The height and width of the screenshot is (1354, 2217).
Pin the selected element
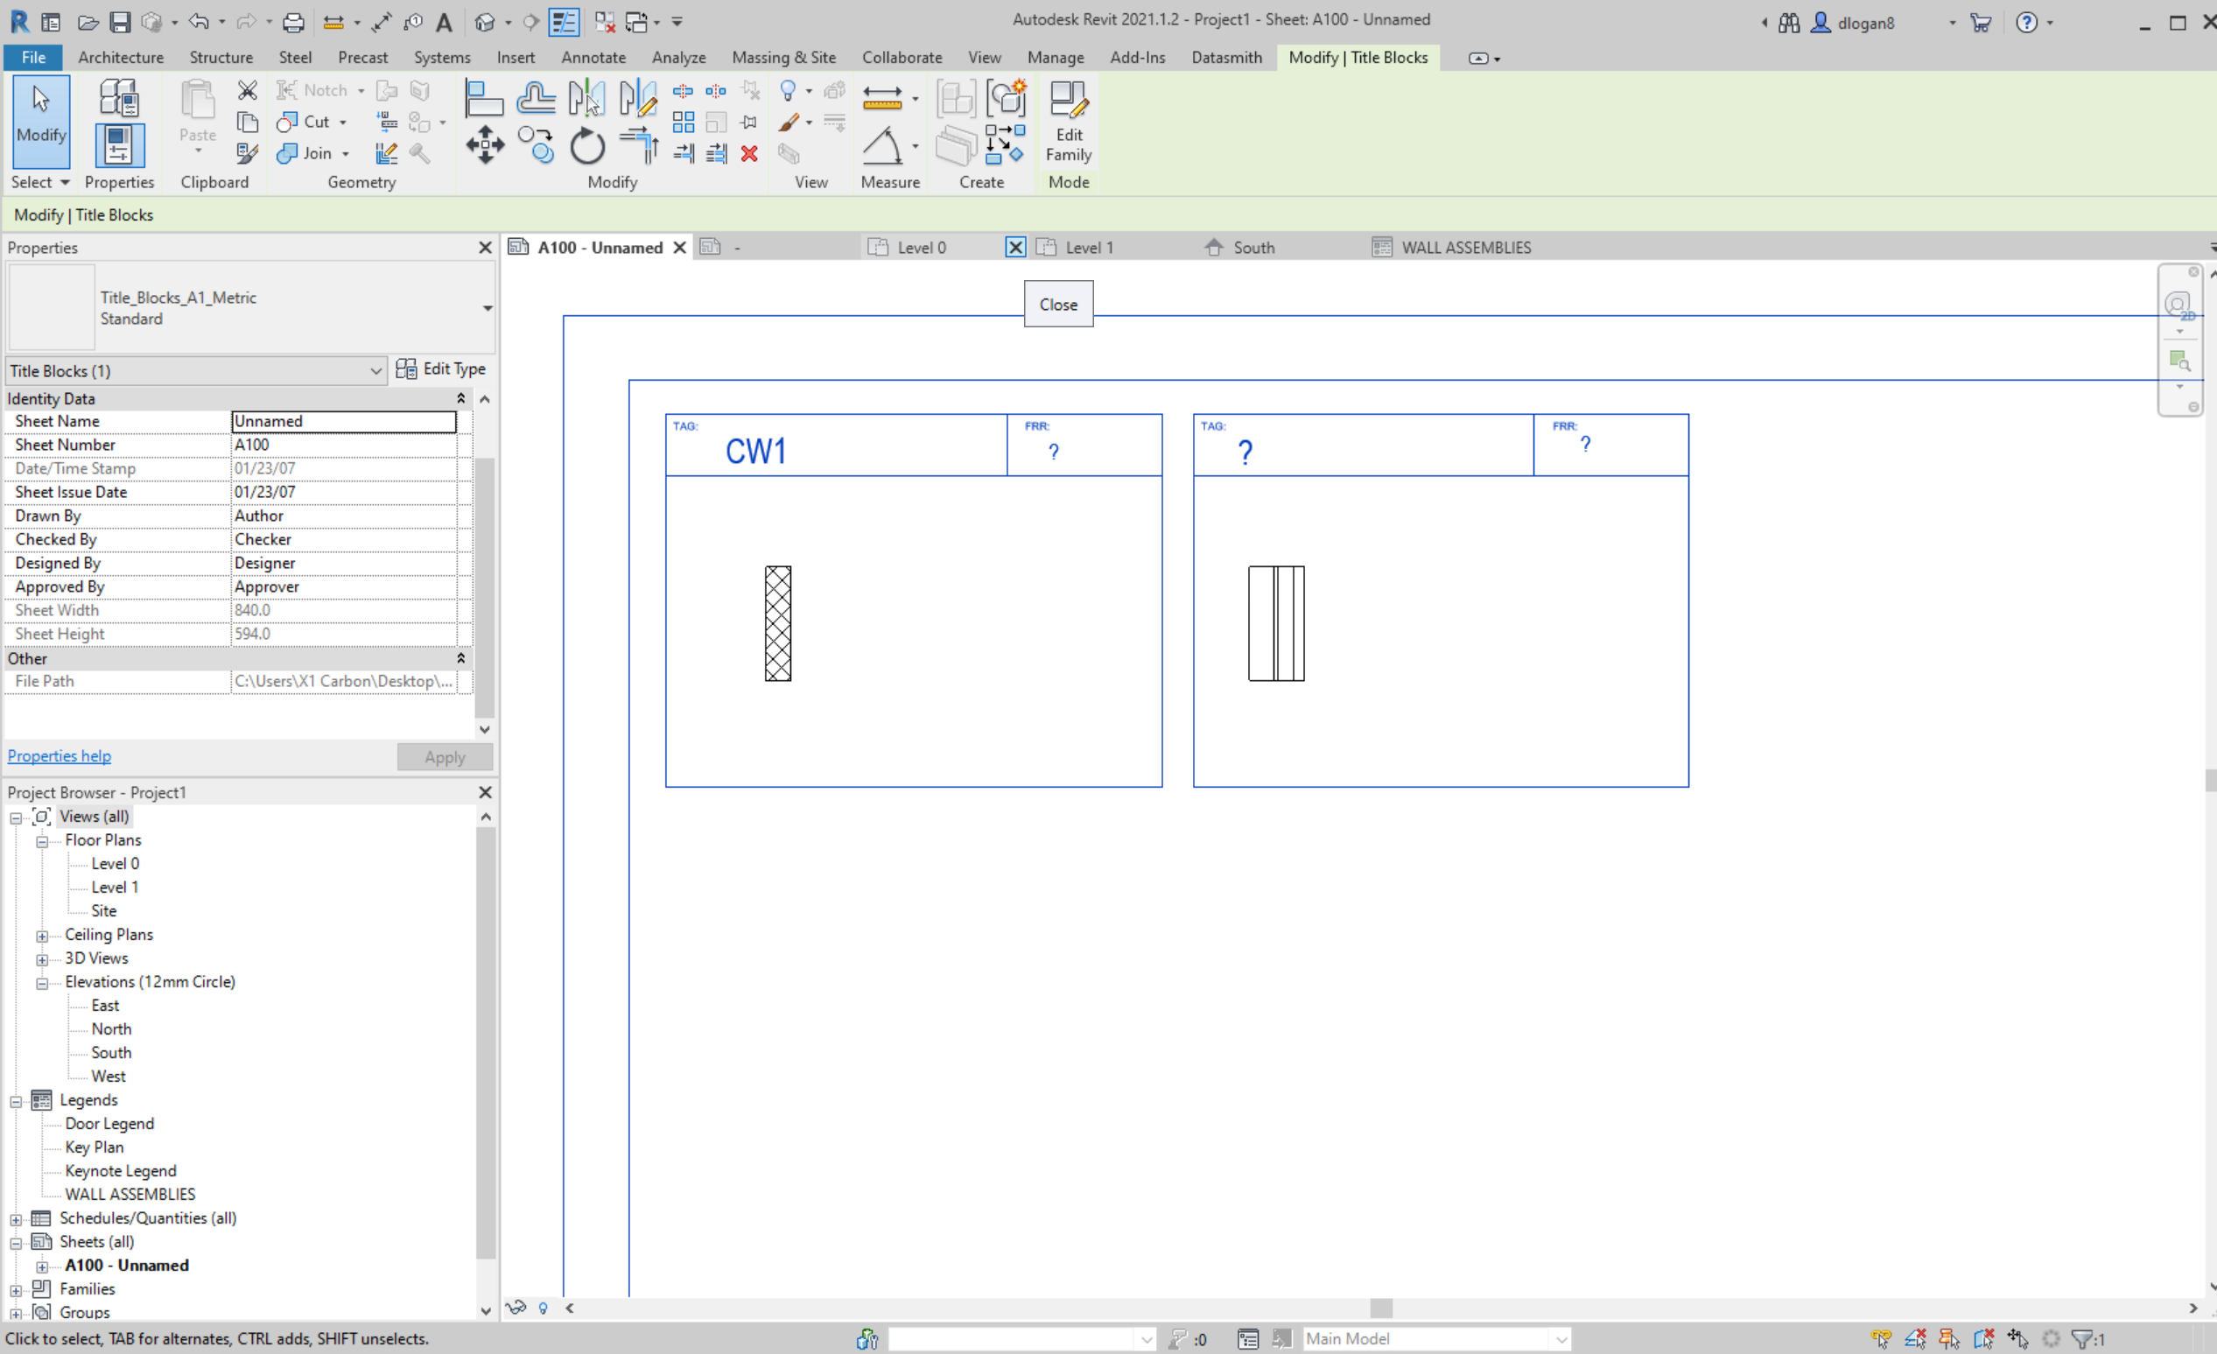click(x=748, y=123)
